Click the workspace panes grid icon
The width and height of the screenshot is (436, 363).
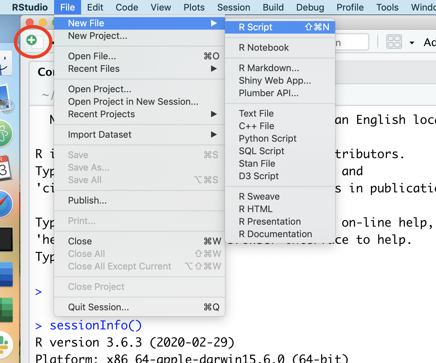tap(394, 42)
